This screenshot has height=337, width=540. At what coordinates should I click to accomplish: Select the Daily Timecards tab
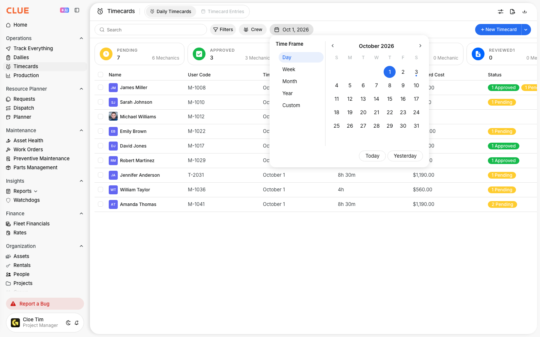click(x=171, y=12)
